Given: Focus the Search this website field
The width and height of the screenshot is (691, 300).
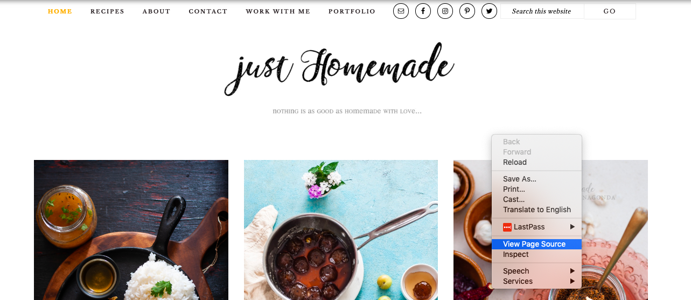Looking at the screenshot, I should (x=542, y=11).
